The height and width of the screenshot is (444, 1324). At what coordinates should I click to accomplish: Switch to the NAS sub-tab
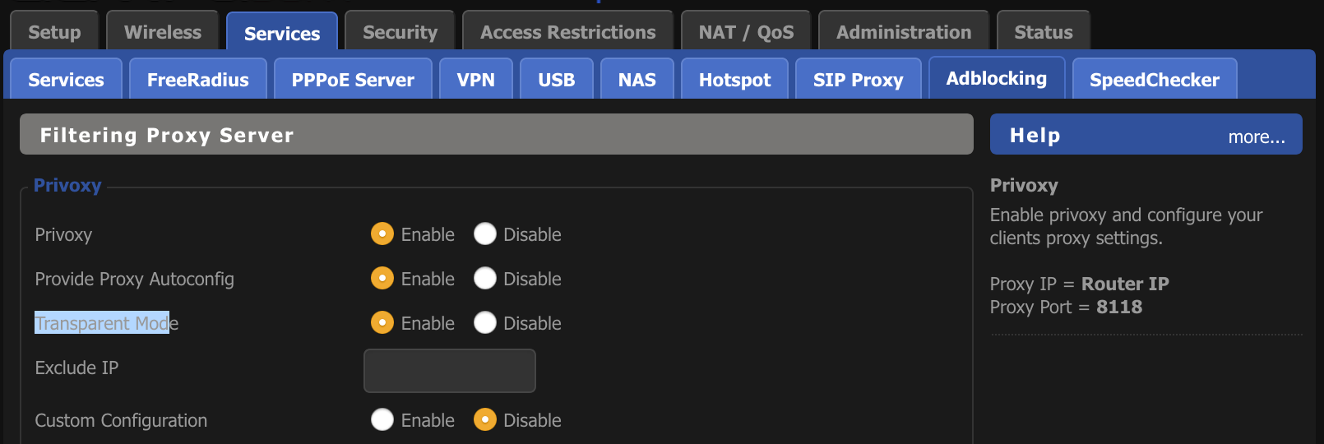(x=637, y=80)
